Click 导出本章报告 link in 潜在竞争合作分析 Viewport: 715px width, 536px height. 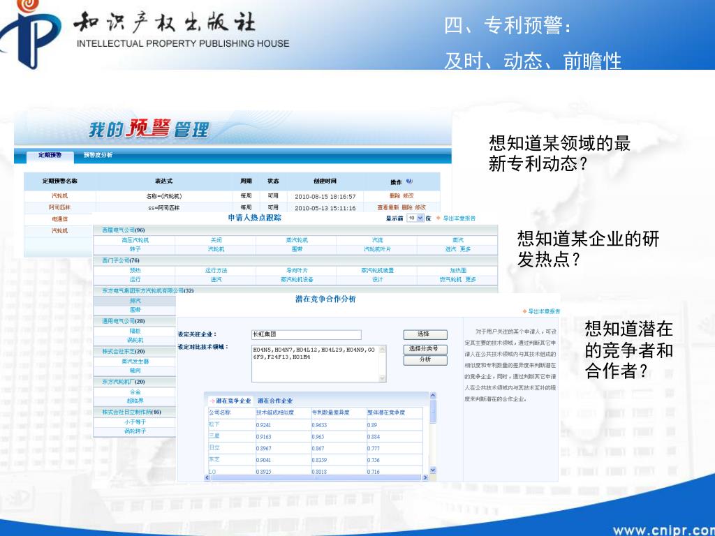[x=544, y=311]
